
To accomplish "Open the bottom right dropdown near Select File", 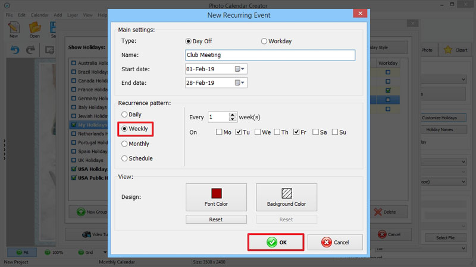I will point(464,249).
